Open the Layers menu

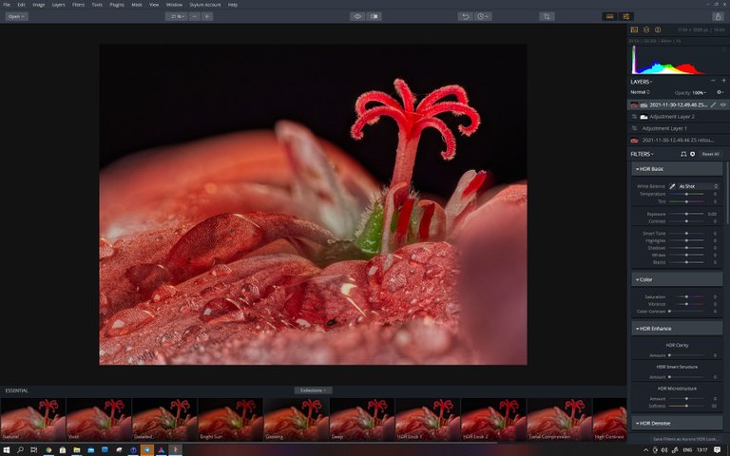click(58, 5)
